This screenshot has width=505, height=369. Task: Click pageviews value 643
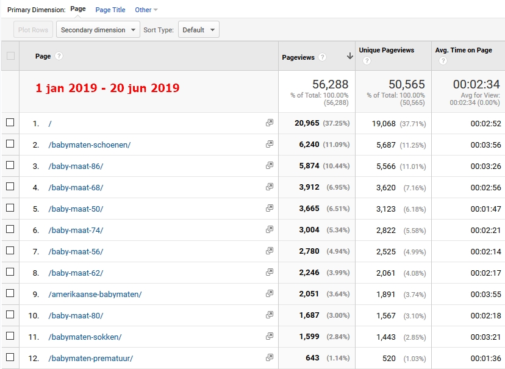click(312, 358)
